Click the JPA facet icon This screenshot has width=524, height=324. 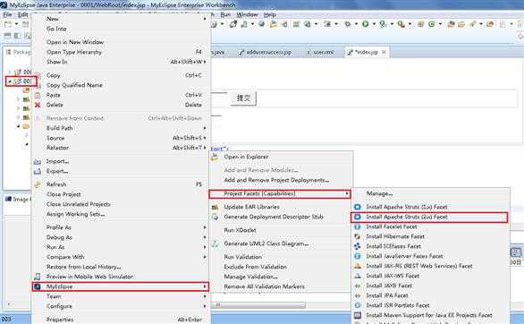tap(358, 295)
